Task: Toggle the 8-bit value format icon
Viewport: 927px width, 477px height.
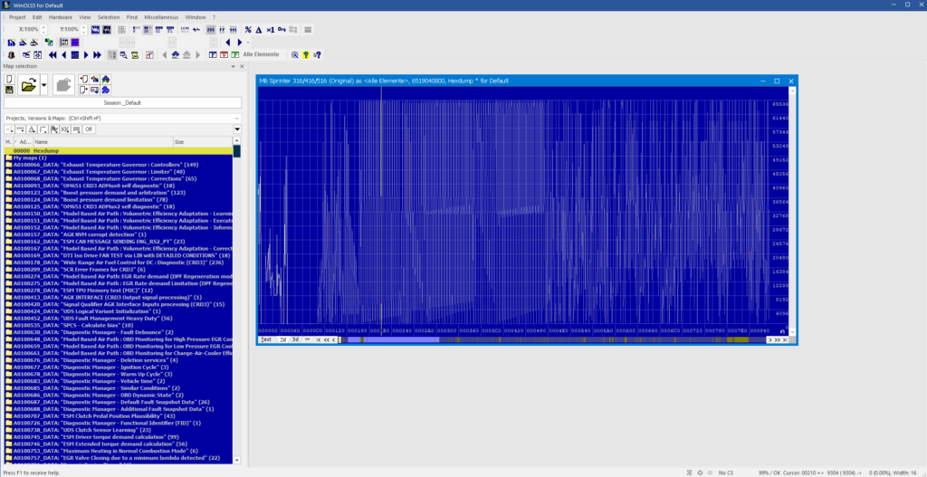Action: coord(137,30)
